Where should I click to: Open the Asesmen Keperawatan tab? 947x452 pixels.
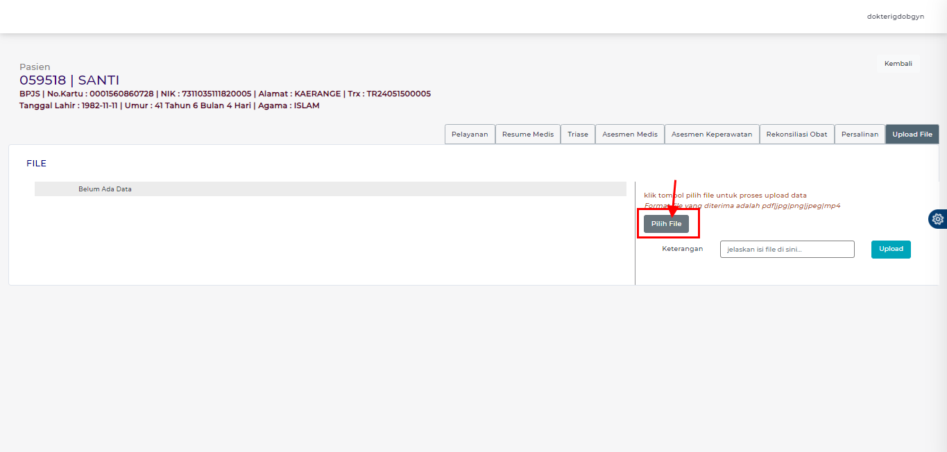(711, 134)
